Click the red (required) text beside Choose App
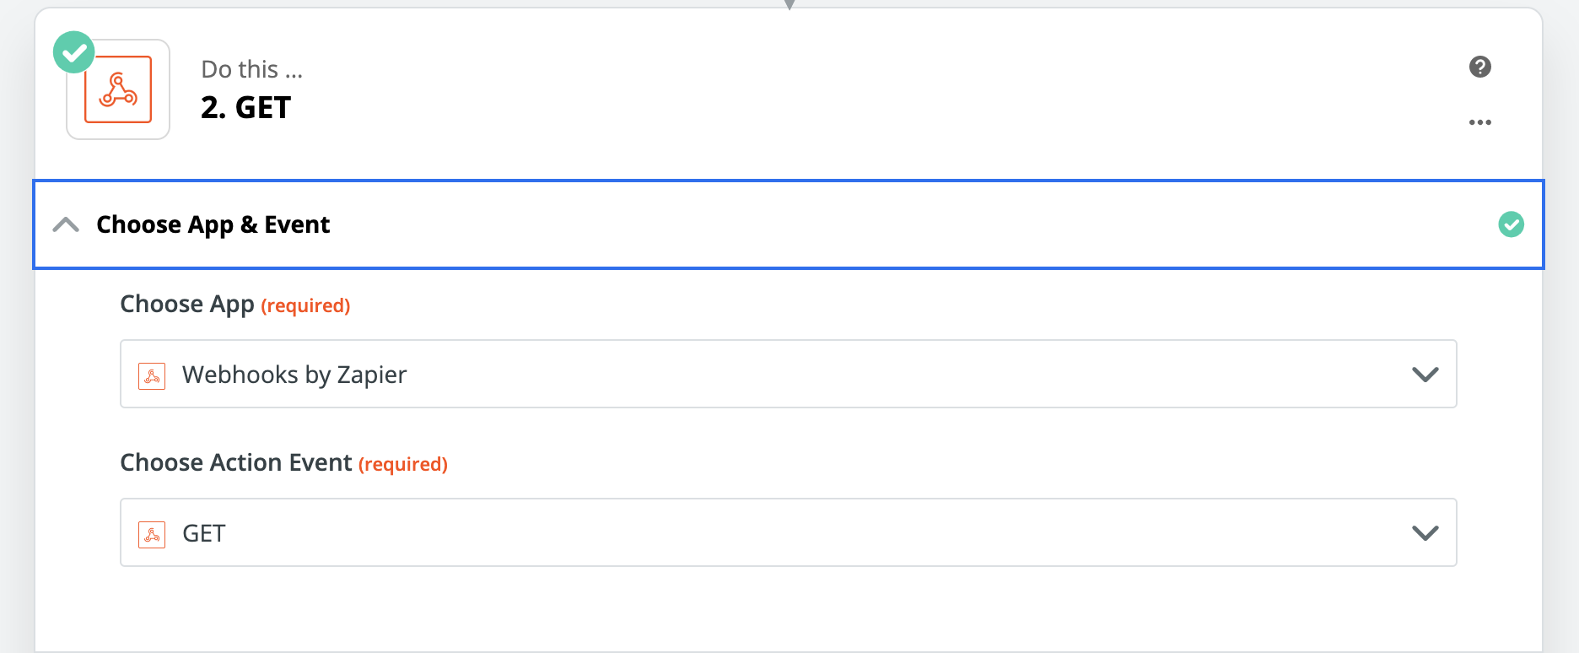The height and width of the screenshot is (653, 1579). [305, 305]
